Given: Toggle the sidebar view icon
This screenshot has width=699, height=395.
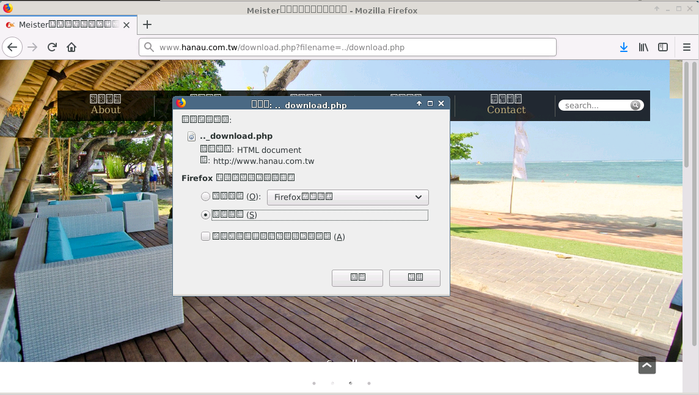Looking at the screenshot, I should pos(663,47).
